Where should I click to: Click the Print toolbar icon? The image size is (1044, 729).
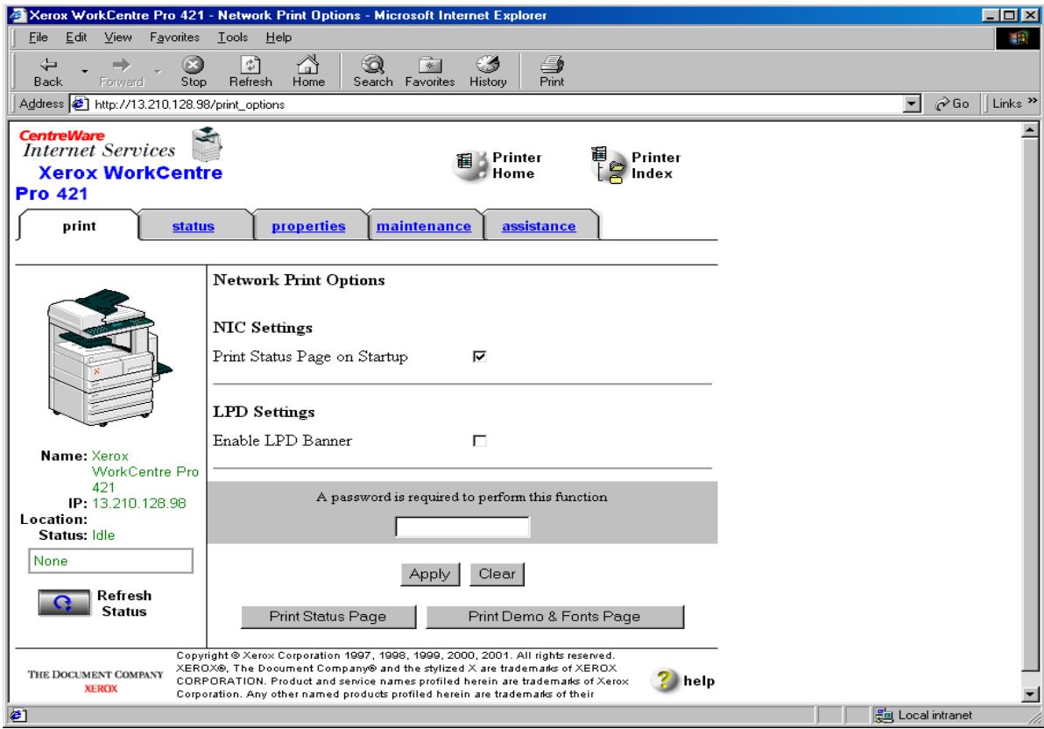551,71
